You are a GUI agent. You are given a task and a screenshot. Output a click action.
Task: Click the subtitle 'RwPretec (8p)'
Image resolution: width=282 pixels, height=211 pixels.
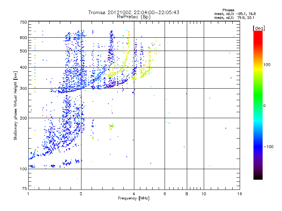coord(134,17)
